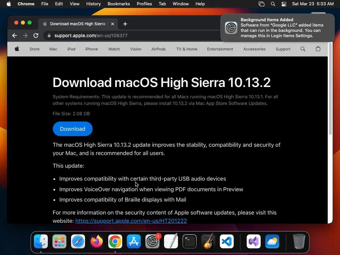
Task: Open System Settings from the Dock
Action: [152, 241]
